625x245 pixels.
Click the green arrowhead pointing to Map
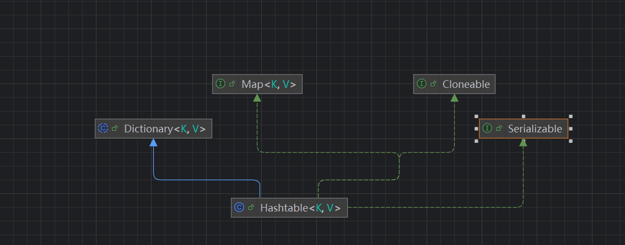click(257, 98)
